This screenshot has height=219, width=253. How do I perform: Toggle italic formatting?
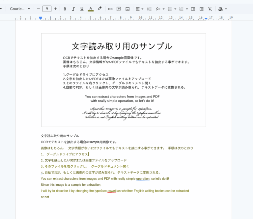pos(73,9)
